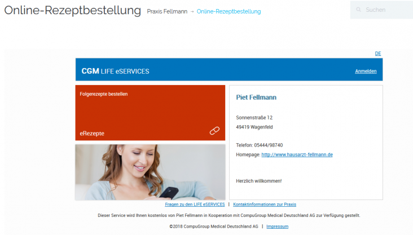Click the magnifying glass search icon

357,10
